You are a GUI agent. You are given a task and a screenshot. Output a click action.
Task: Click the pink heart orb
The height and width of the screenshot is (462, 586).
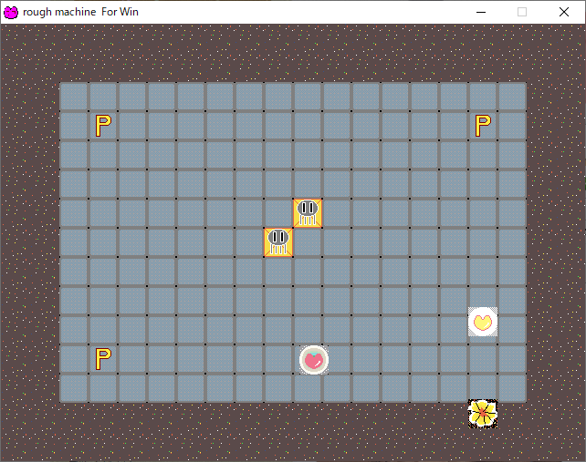click(x=314, y=360)
